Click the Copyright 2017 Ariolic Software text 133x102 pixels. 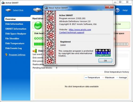[78, 24]
